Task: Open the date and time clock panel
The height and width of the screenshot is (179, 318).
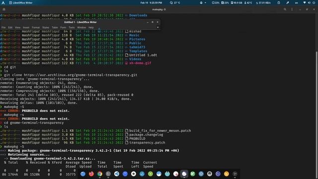Action: click(151, 2)
